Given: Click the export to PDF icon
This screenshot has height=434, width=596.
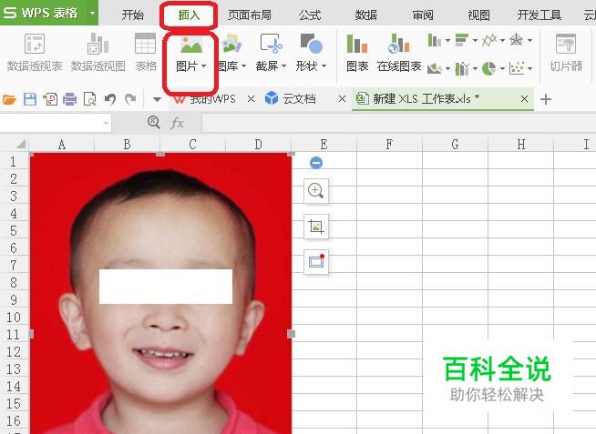Looking at the screenshot, I should 50,99.
